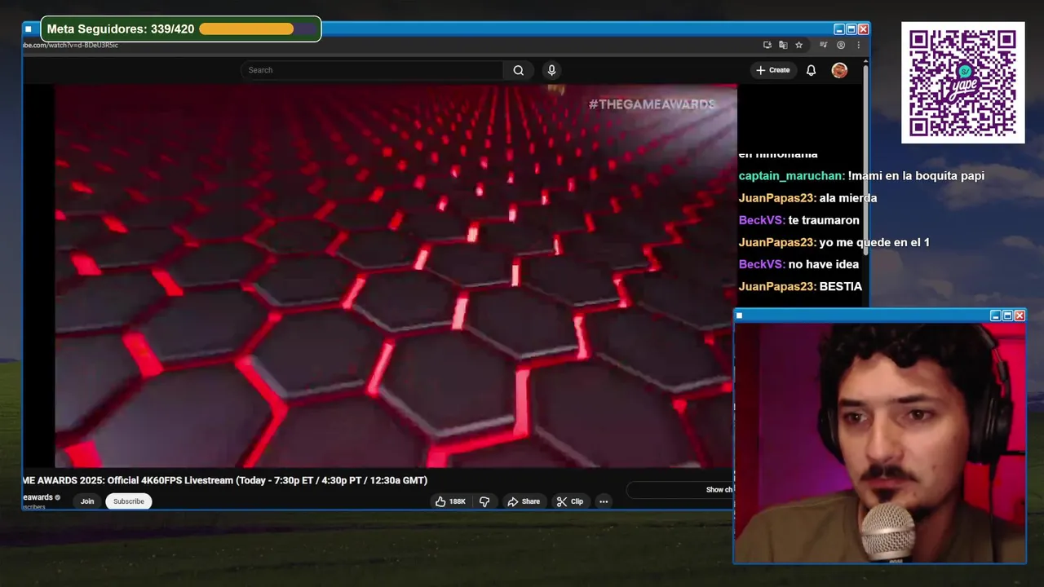The width and height of the screenshot is (1044, 587).
Task: Click BeckVS's 'te traumaron' chat message
Action: pyautogui.click(x=824, y=220)
